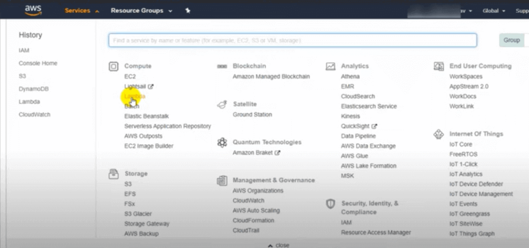Open Elastic Beanstalk service
Screen dimensions: 529x248
146,117
